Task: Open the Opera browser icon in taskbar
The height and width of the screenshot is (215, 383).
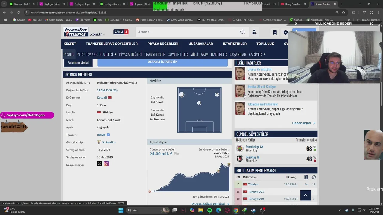Action: click(227, 210)
